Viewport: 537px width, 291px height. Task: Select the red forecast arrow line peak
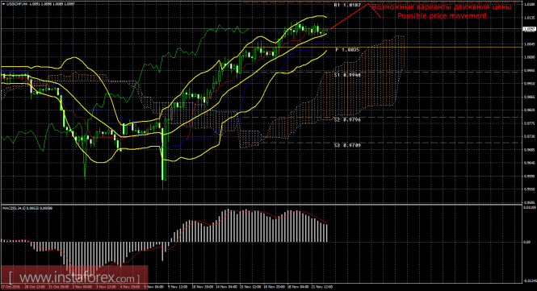(368, 4)
